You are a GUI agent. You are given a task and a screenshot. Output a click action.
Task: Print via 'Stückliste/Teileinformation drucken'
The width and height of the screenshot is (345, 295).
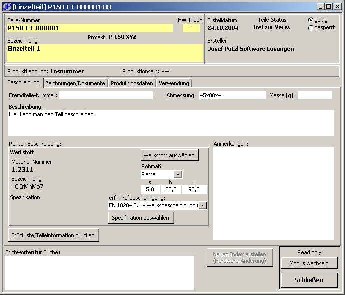(x=54, y=235)
